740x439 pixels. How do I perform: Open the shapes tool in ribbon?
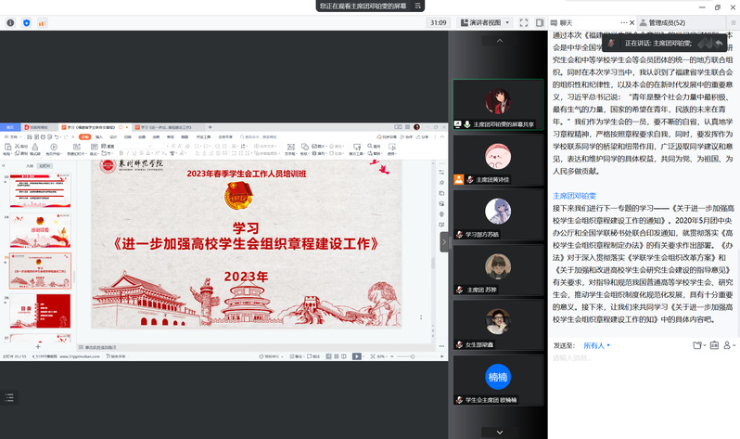click(305, 148)
